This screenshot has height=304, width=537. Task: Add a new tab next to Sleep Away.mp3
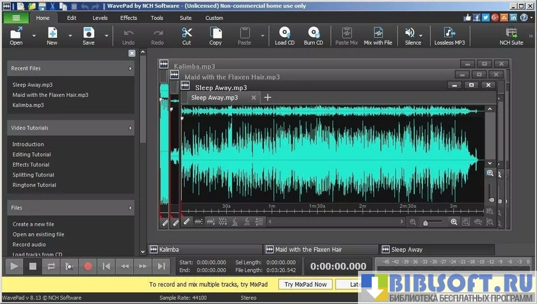pyautogui.click(x=268, y=98)
